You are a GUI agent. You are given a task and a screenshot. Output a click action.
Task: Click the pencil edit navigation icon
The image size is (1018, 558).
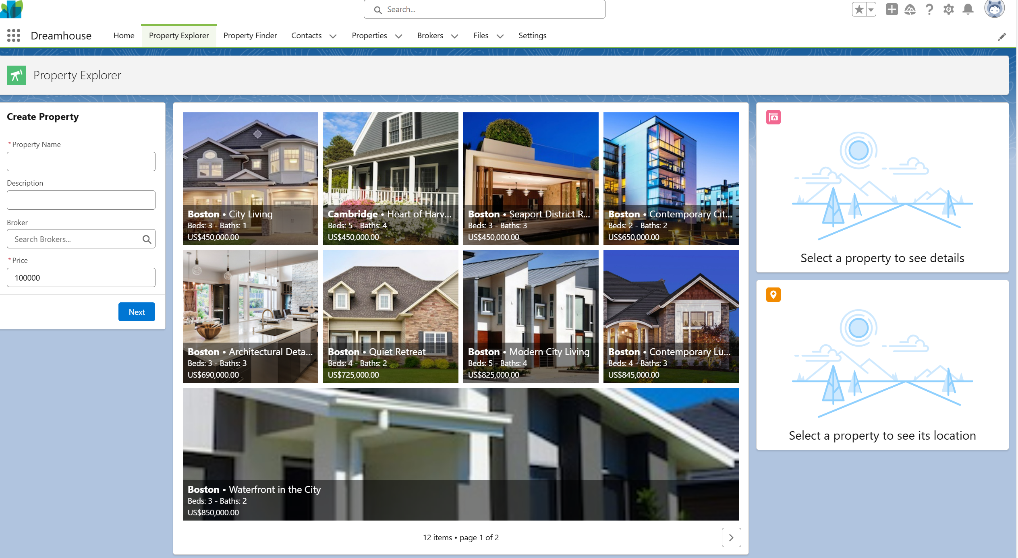click(1002, 37)
